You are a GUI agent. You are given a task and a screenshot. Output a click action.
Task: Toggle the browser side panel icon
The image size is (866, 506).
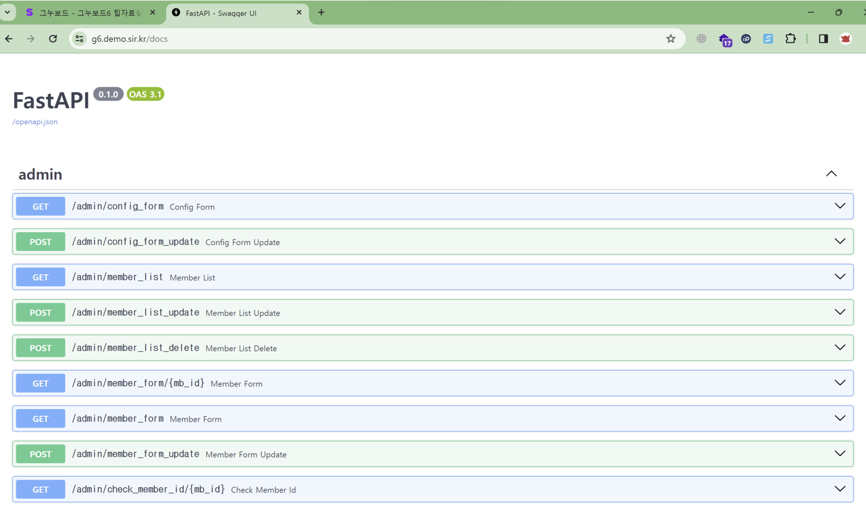point(823,38)
